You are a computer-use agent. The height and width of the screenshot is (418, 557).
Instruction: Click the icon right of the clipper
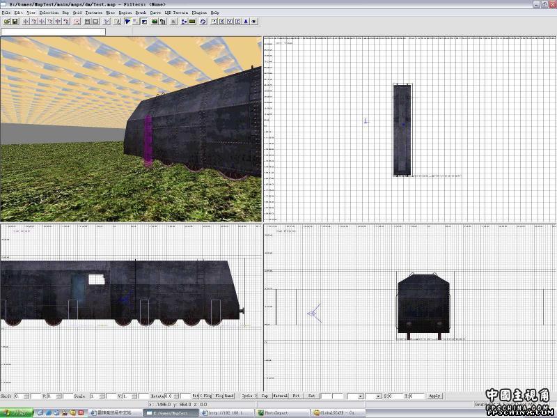136,22
